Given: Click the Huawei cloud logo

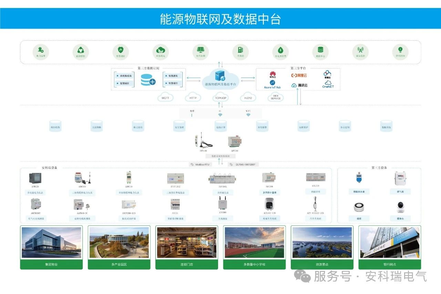Looking at the screenshot, I should (x=273, y=74).
